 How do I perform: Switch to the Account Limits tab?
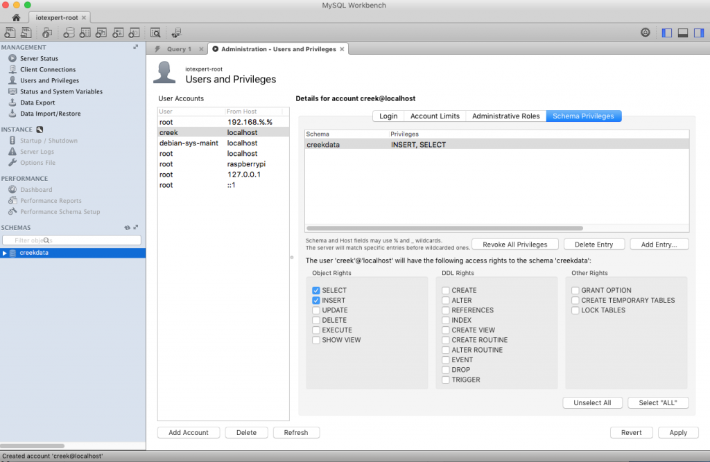click(435, 116)
